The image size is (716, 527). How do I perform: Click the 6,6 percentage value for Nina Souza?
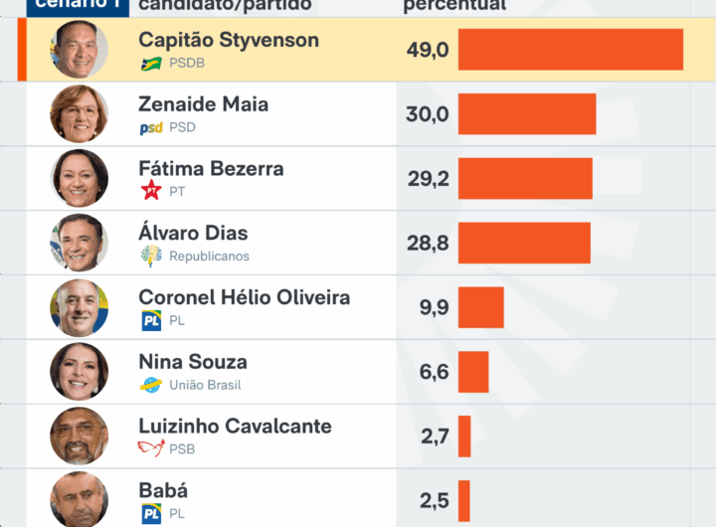[x=434, y=372]
